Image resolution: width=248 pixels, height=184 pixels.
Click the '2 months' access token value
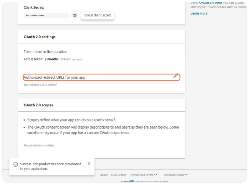51,59
